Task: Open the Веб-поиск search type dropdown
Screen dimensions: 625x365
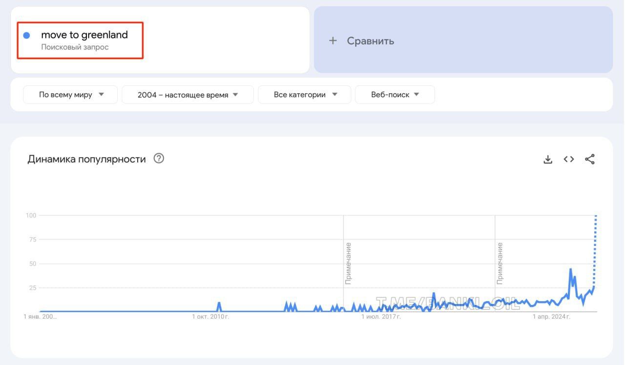Action: pos(395,95)
